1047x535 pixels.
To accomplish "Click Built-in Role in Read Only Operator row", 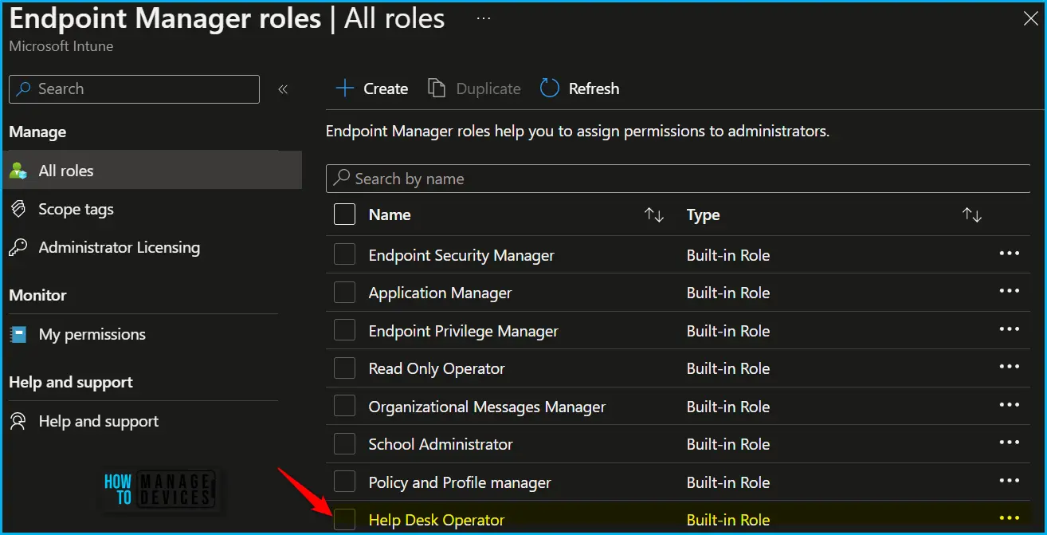I will click(x=728, y=368).
